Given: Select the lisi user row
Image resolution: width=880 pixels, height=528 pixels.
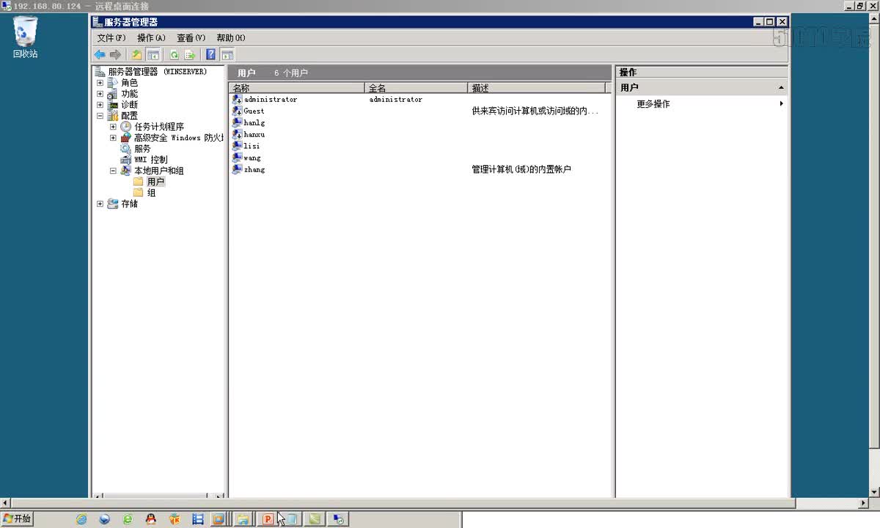Looking at the screenshot, I should [x=252, y=146].
